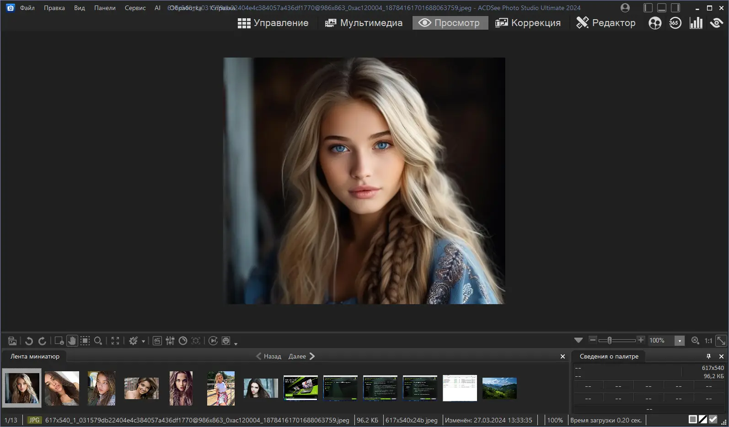This screenshot has height=427, width=729.
Task: Expand the external editors gear dropdown arrow
Action: tap(143, 341)
